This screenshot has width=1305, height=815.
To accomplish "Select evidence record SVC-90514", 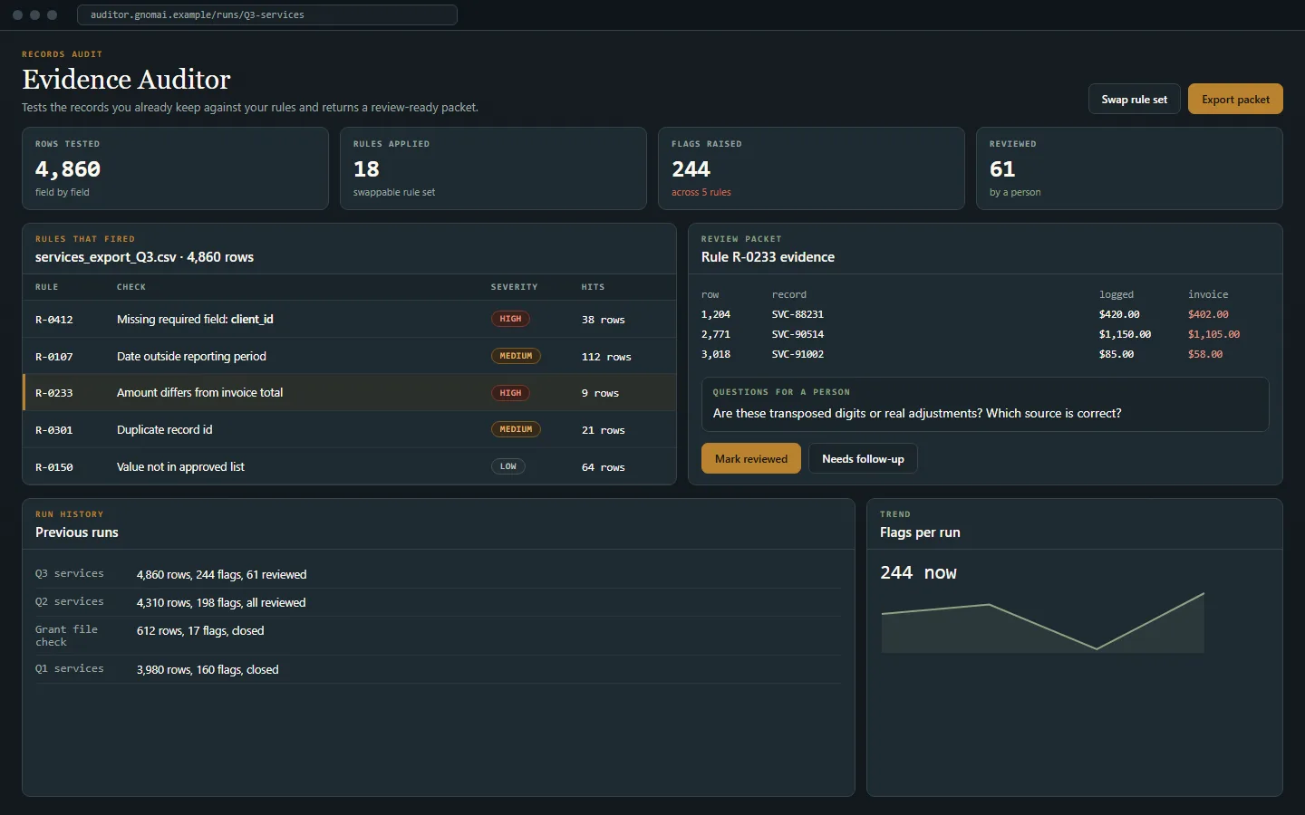I will 797,334.
